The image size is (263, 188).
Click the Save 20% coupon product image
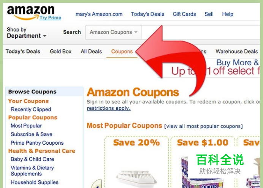pyautogui.click(x=136, y=178)
